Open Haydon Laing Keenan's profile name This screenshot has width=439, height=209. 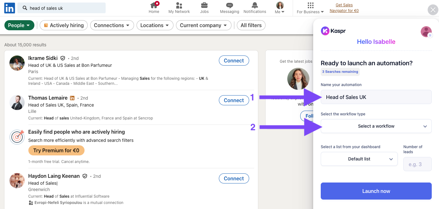coord(54,176)
